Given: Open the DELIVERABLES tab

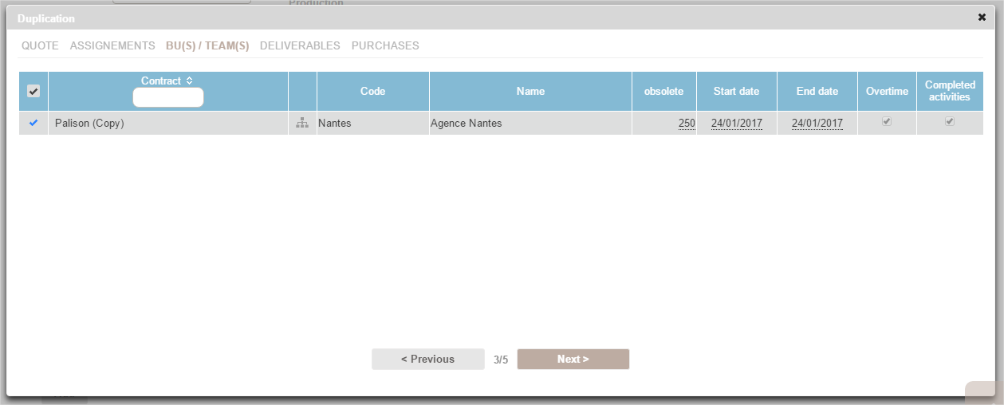Looking at the screenshot, I should pos(300,46).
